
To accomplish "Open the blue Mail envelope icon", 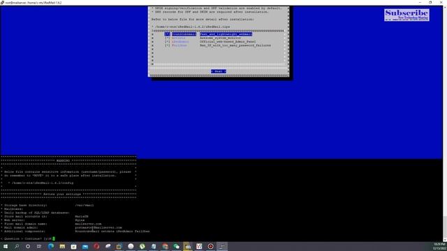I will point(85,246).
